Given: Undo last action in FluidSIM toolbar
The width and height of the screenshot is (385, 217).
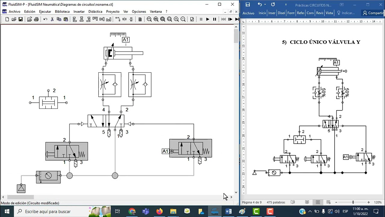Looking at the screenshot, I should tap(45, 19).
